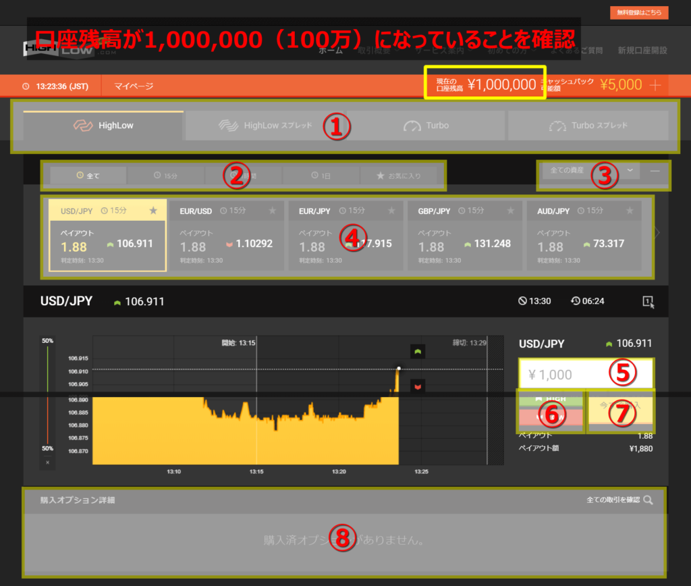Click the clock icon beside the JST time

[26, 86]
